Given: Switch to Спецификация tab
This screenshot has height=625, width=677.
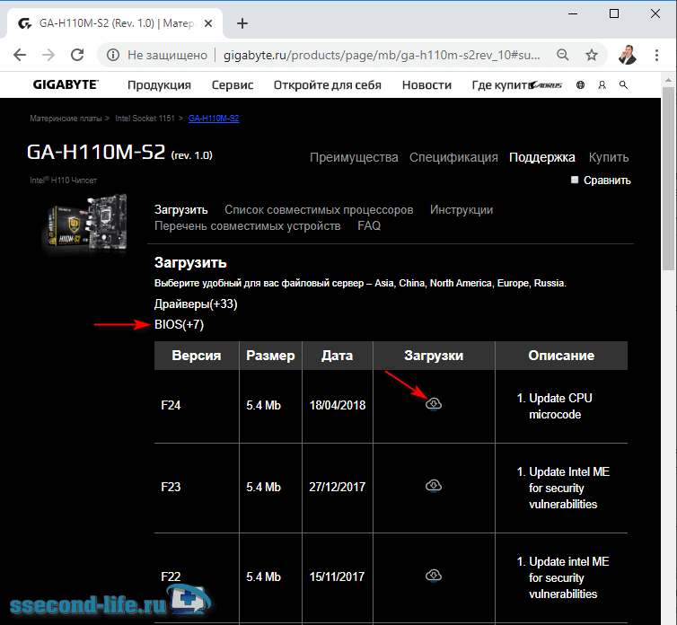Looking at the screenshot, I should [x=453, y=157].
